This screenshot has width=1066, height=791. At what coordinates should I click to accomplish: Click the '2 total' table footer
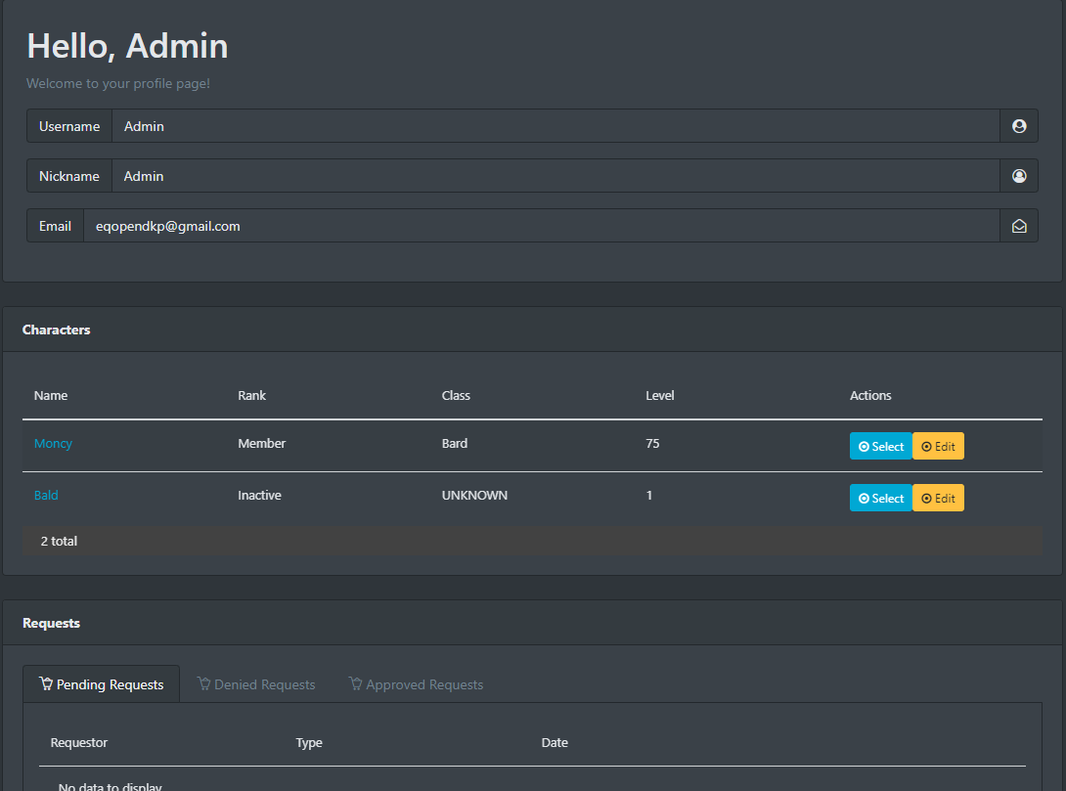coord(532,541)
